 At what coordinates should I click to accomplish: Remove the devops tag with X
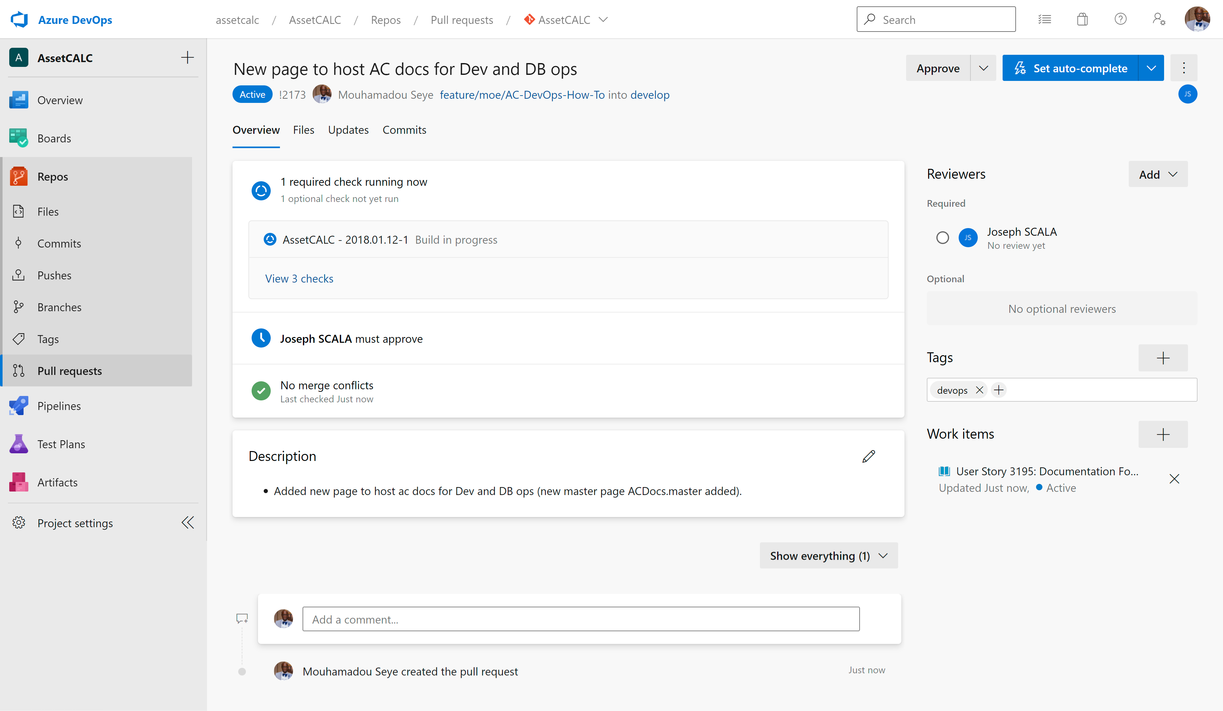point(979,390)
